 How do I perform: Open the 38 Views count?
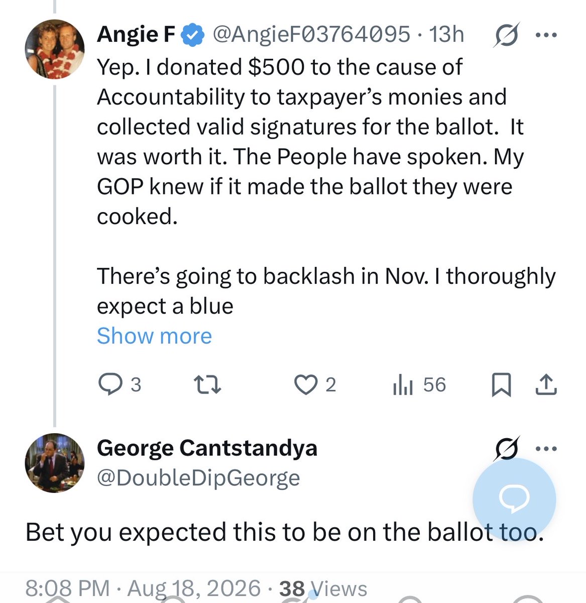click(323, 588)
